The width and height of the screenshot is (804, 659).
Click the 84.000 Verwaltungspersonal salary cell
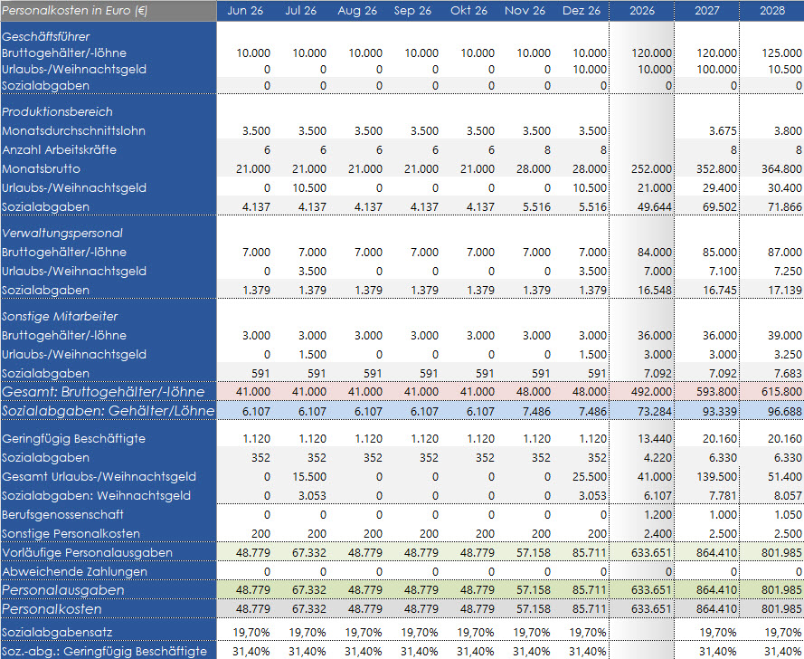(x=654, y=252)
